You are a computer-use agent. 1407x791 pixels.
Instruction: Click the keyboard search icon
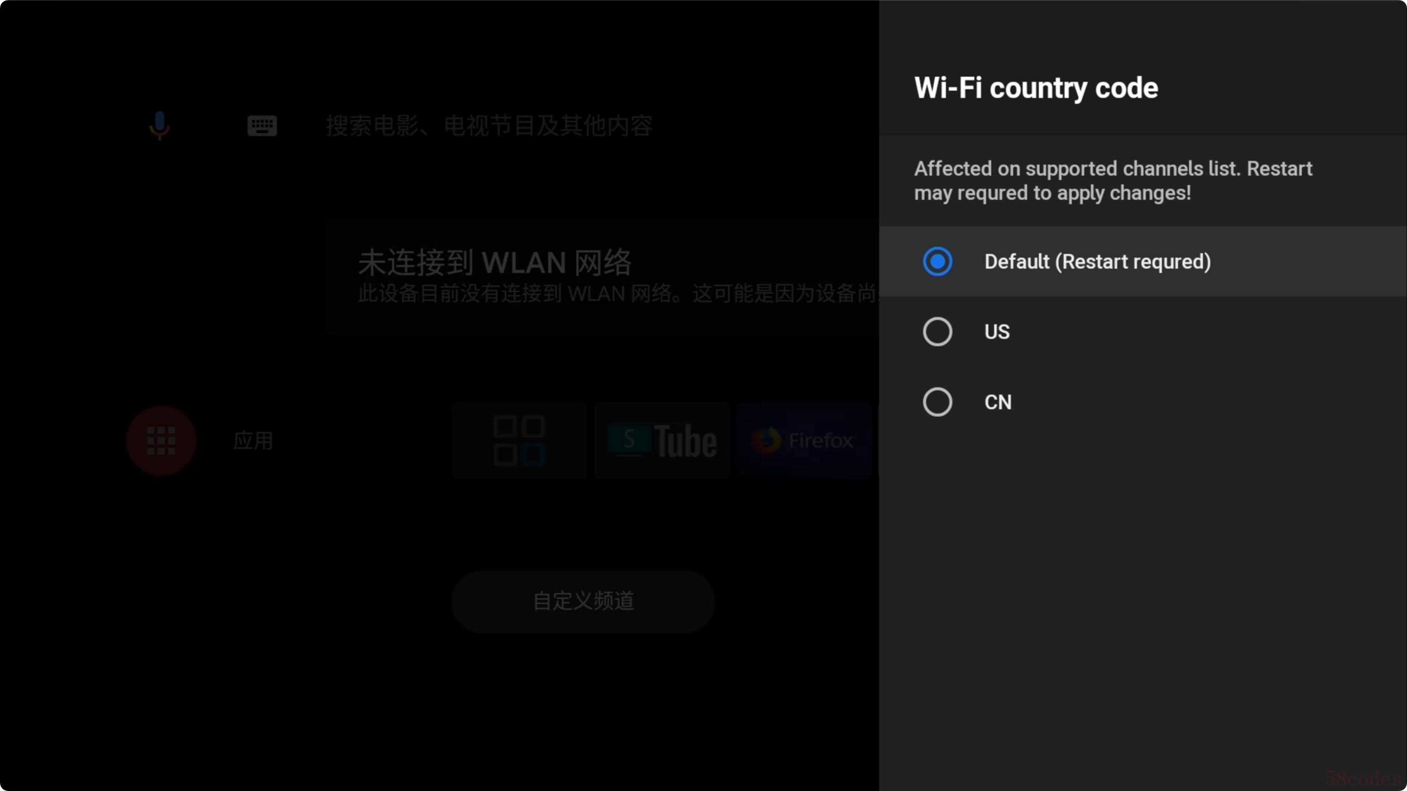pyautogui.click(x=262, y=126)
